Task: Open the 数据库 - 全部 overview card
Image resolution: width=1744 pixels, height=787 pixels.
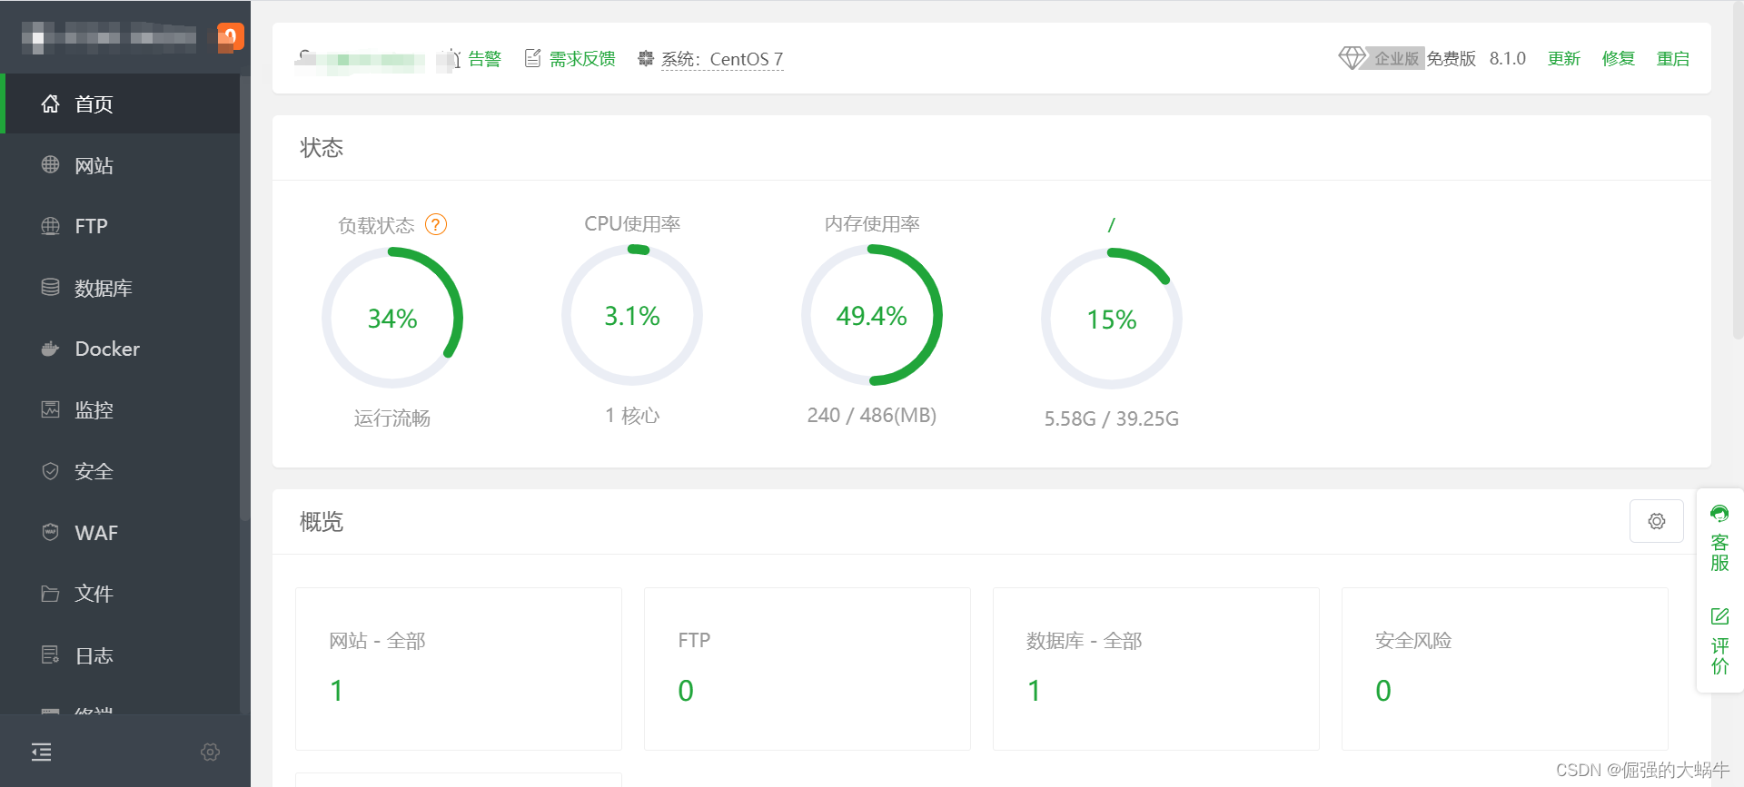Action: [1156, 668]
